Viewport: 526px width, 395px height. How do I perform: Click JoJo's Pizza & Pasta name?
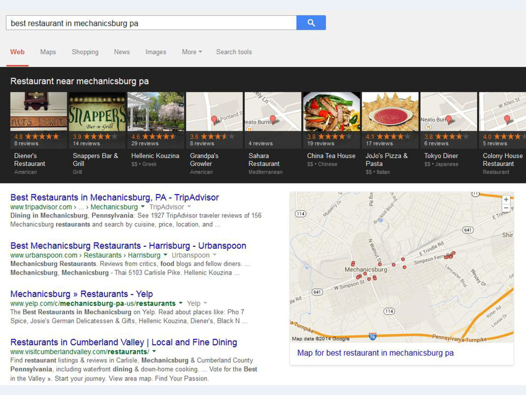tap(386, 160)
